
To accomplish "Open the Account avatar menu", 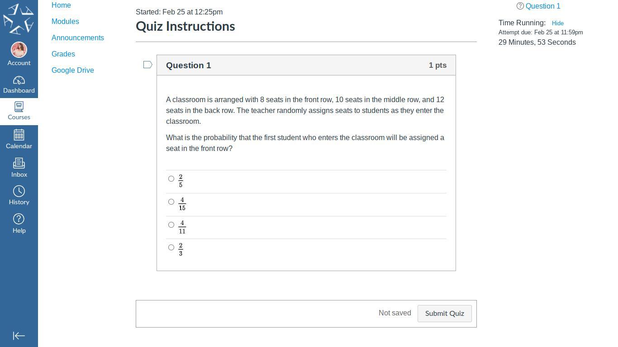I will pos(19,50).
